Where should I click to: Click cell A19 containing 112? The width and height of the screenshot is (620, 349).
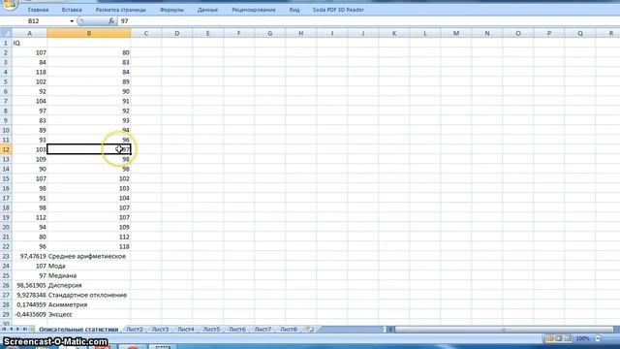tap(29, 217)
